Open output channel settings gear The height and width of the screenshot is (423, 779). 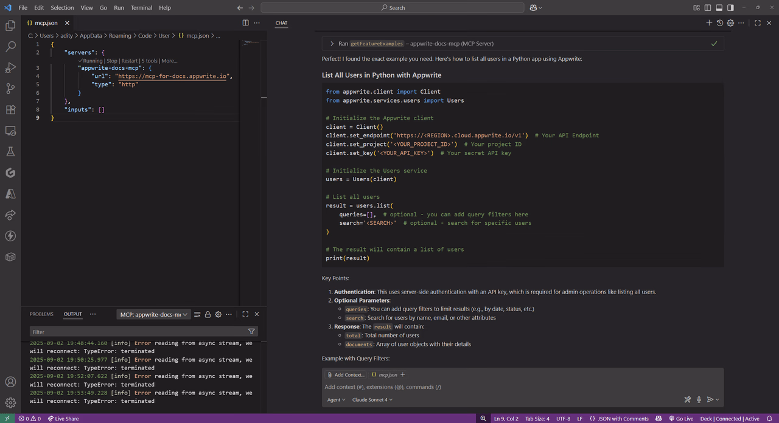(218, 314)
